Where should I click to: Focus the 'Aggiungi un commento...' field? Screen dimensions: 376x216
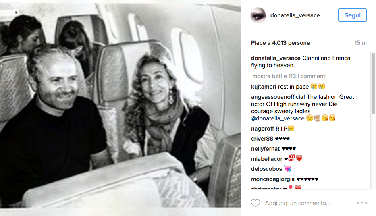pyautogui.click(x=297, y=203)
